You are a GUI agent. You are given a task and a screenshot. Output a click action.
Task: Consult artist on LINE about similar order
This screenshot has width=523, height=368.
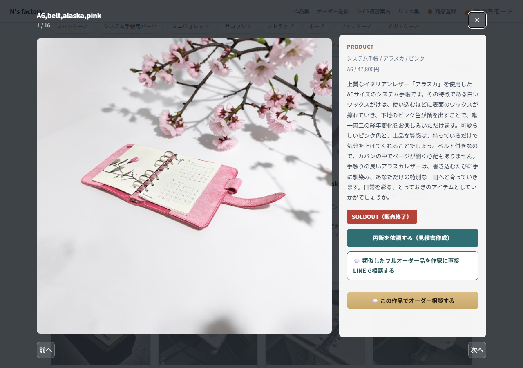pyautogui.click(x=413, y=266)
